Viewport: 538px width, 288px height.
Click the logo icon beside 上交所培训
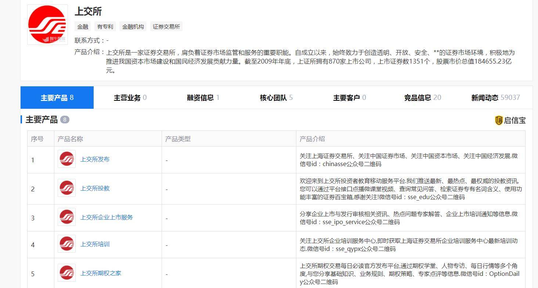click(x=67, y=244)
